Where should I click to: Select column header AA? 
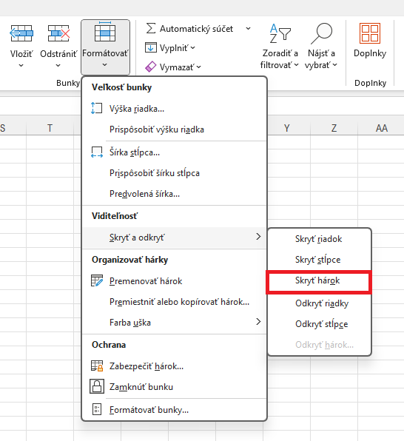click(381, 128)
